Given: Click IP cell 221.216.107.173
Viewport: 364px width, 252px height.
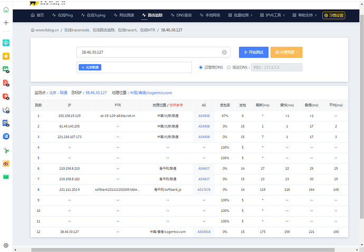Looking at the screenshot, I should tap(70, 137).
